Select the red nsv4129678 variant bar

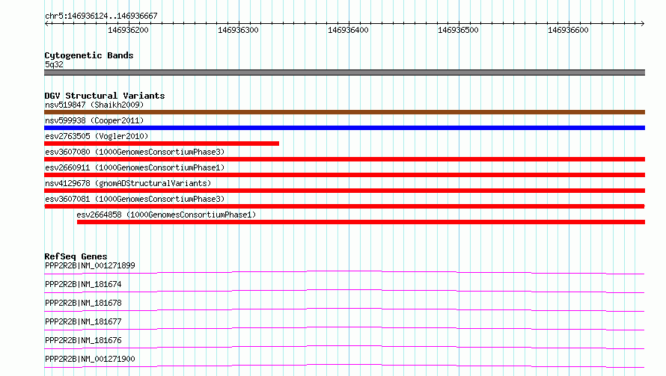pyautogui.click(x=344, y=191)
